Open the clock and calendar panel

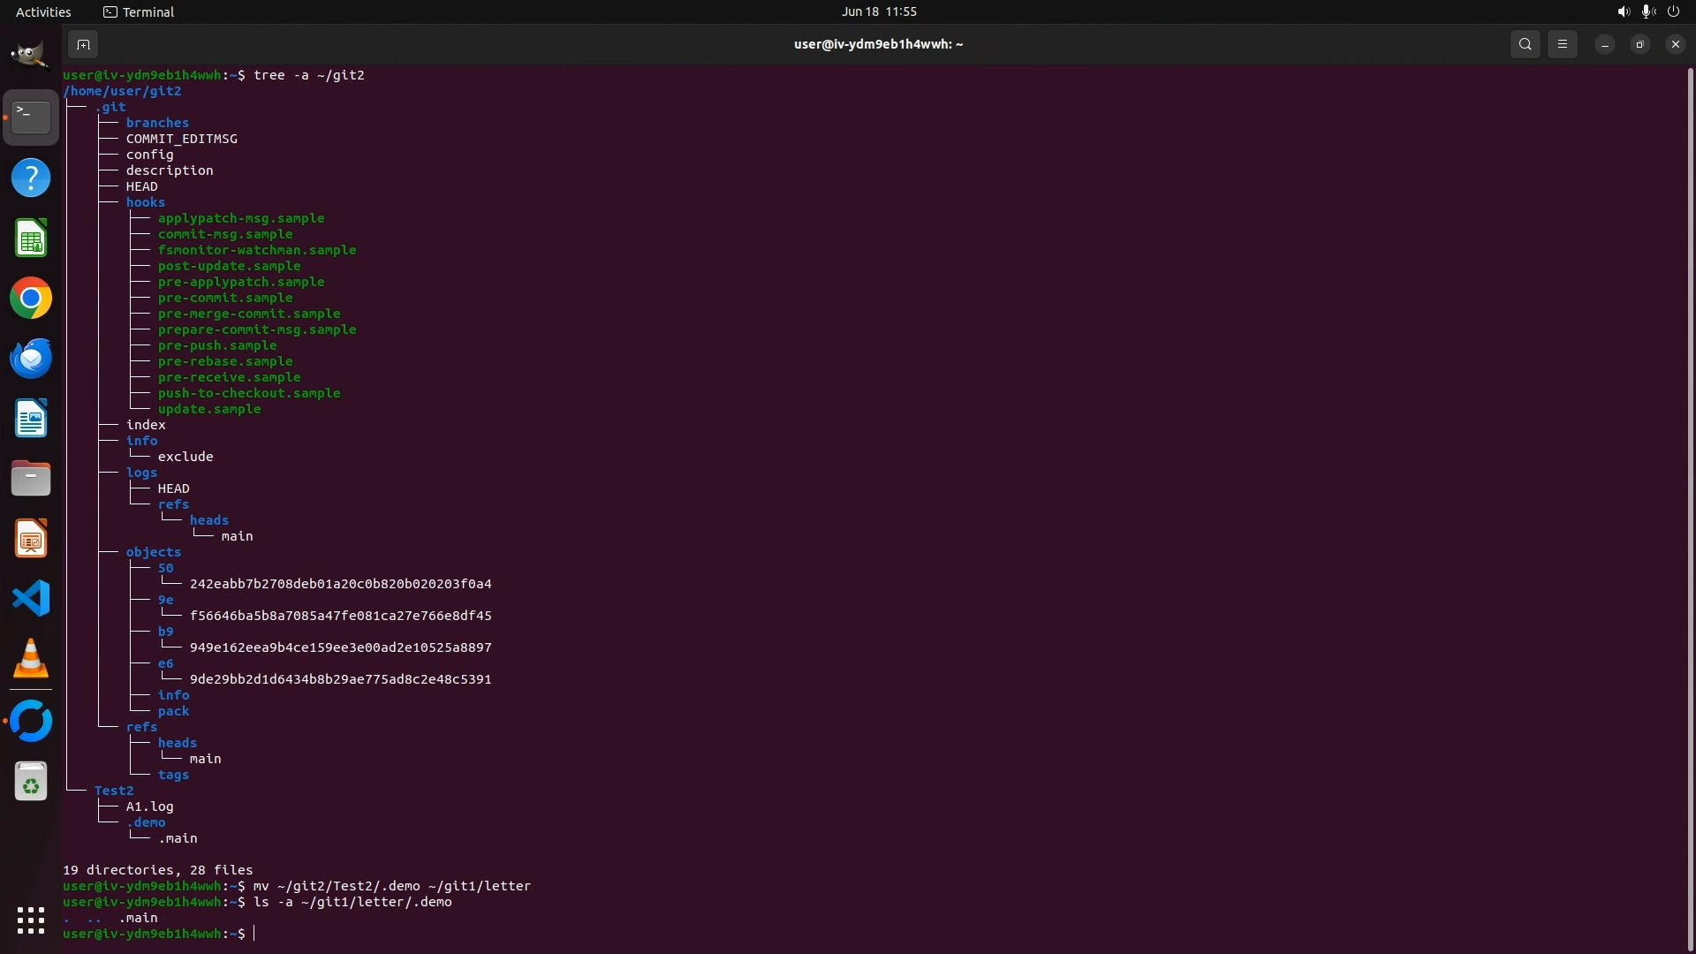click(x=878, y=11)
